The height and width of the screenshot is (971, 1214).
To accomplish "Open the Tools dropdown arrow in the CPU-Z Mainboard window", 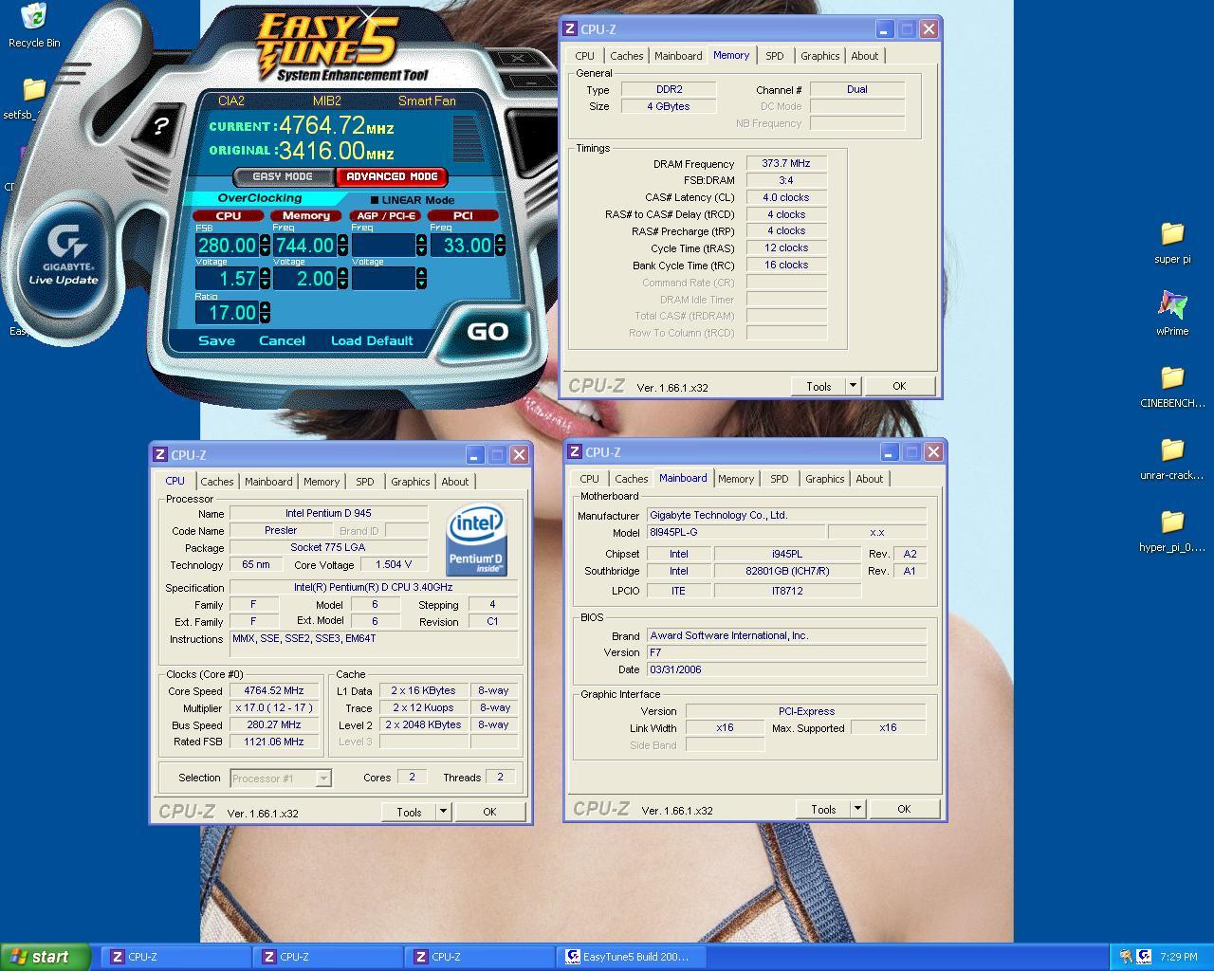I will tap(857, 809).
